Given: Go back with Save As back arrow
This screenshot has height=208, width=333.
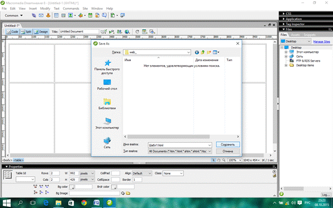Looking at the screenshot, I should 197,52.
